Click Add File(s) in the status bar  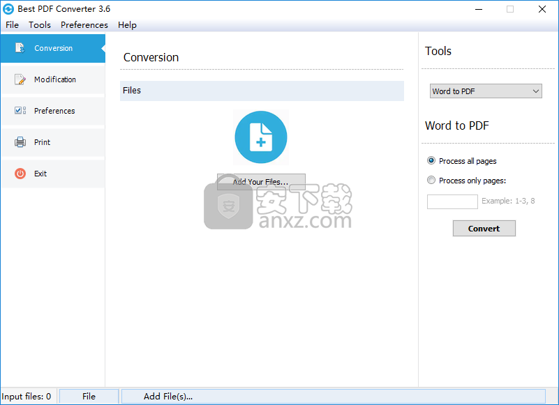[168, 397]
